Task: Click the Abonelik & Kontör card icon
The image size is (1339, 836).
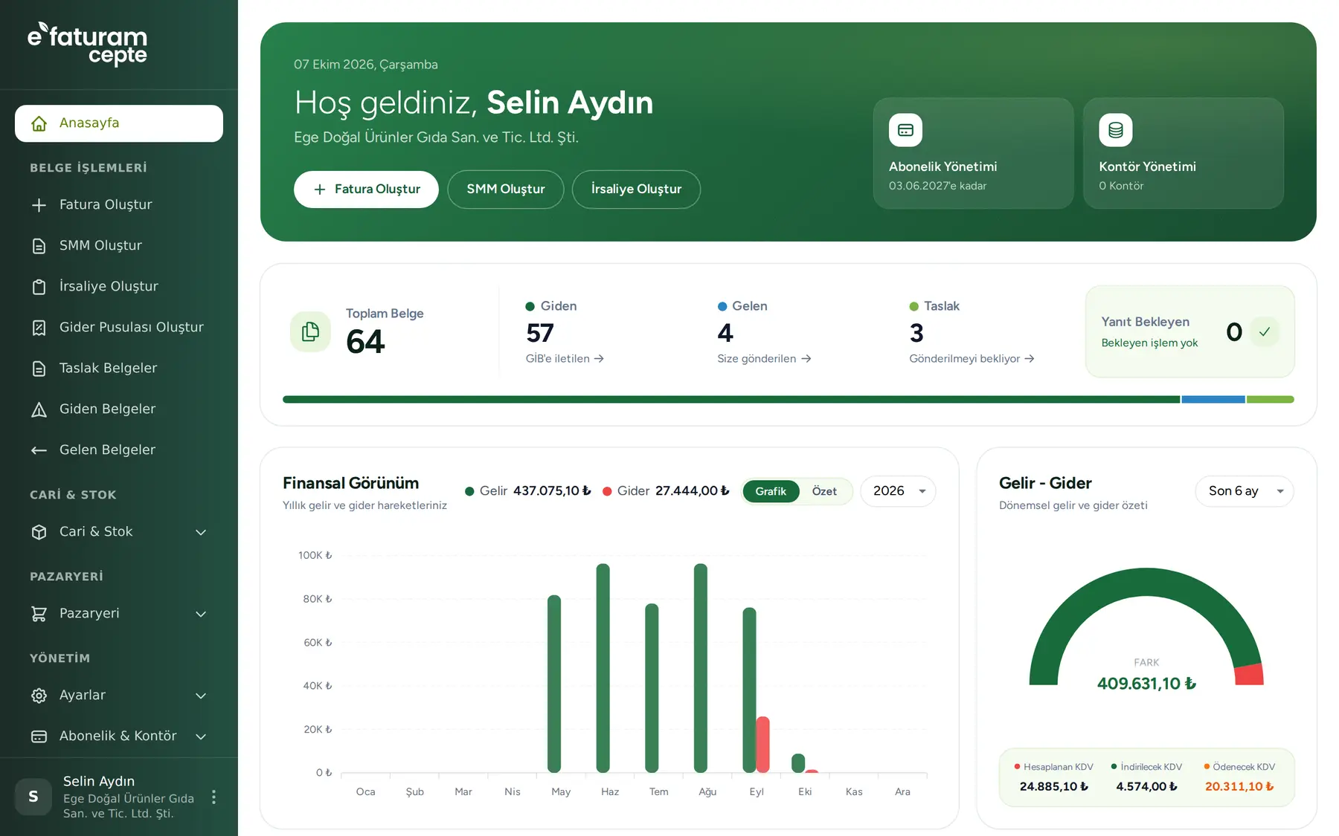Action: pyautogui.click(x=39, y=736)
